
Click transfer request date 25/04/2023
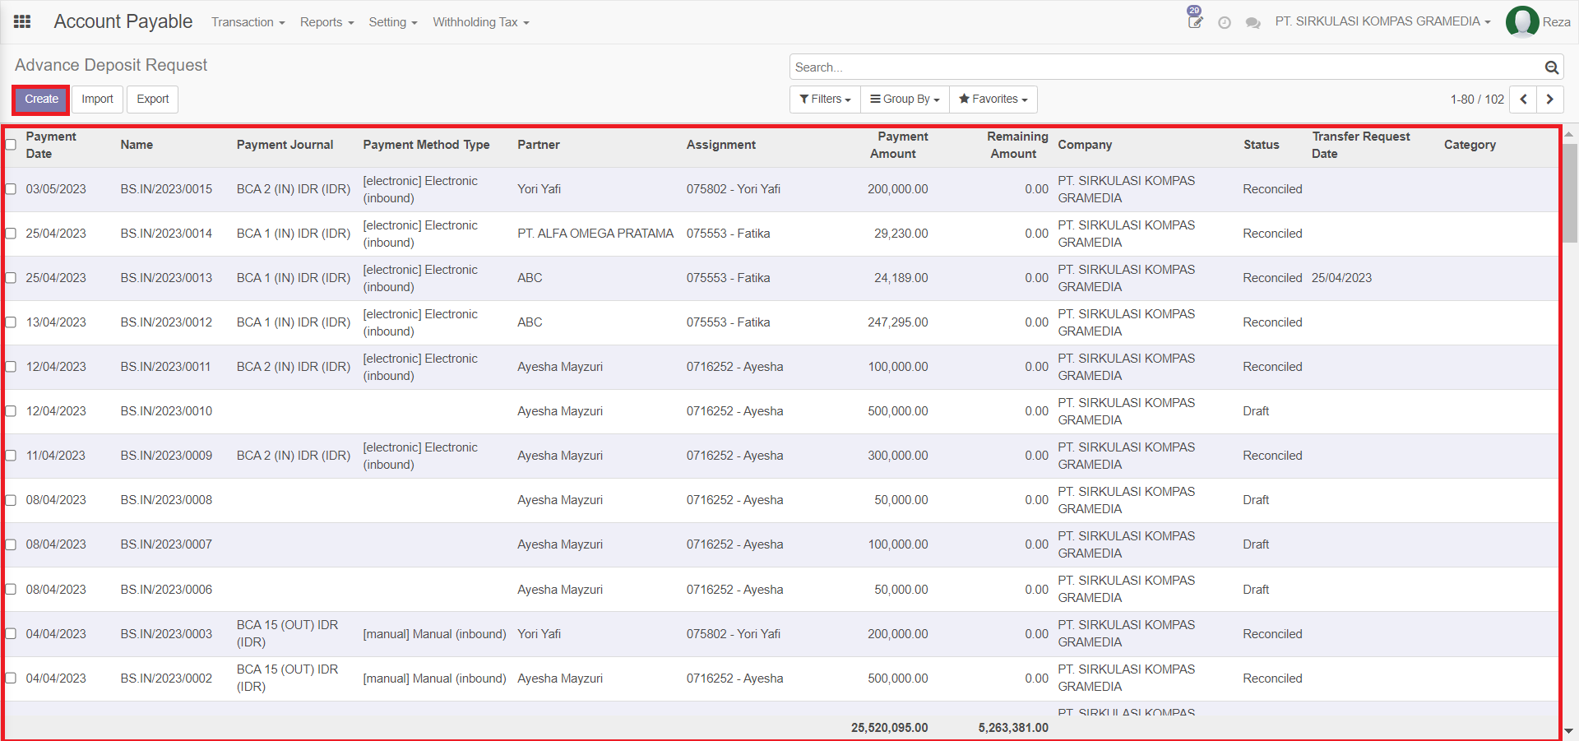[1341, 278]
